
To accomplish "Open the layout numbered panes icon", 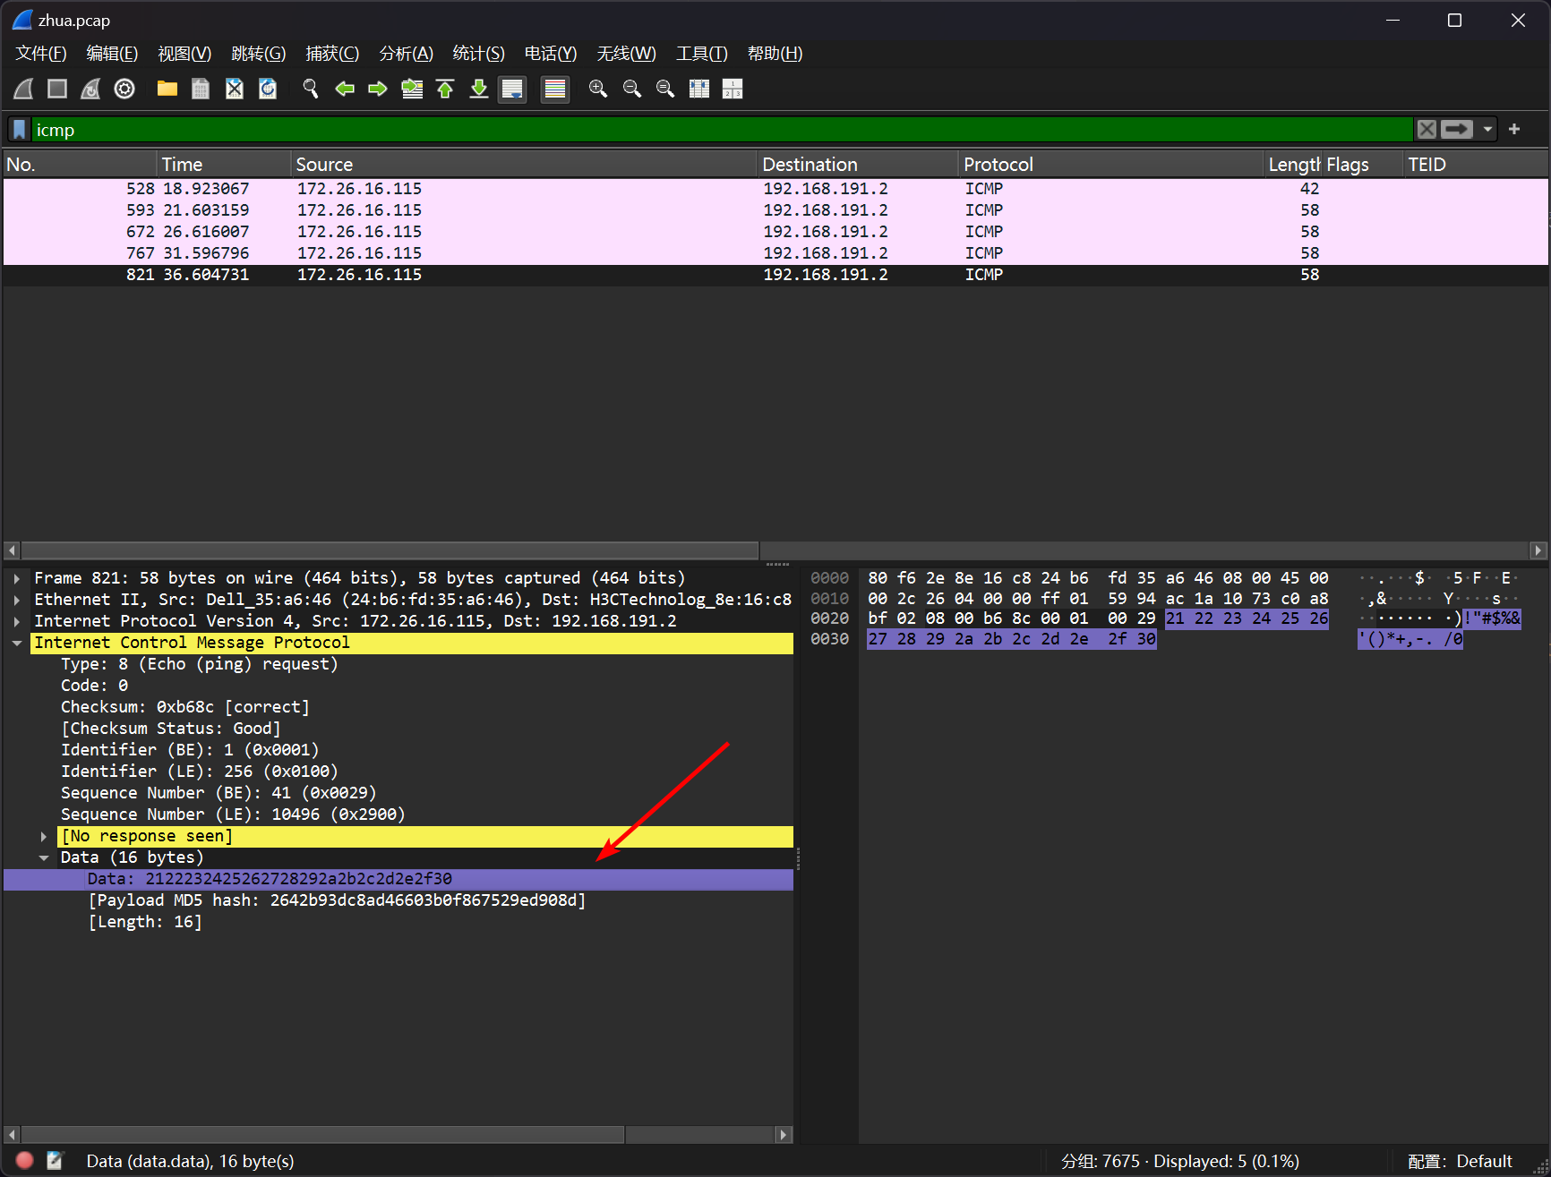I will click(733, 89).
